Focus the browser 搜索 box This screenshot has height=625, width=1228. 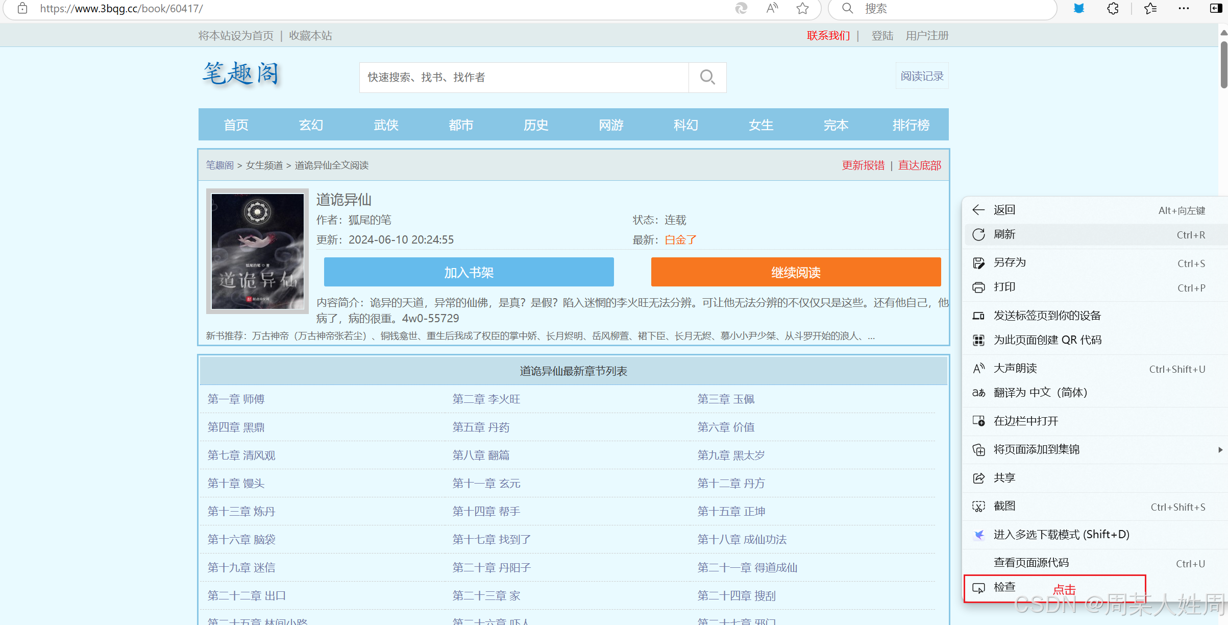coord(942,8)
